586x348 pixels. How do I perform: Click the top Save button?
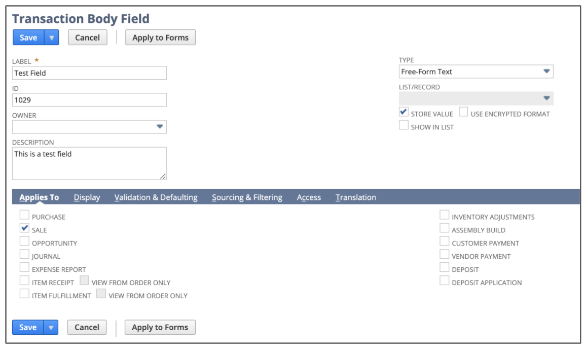tap(28, 38)
